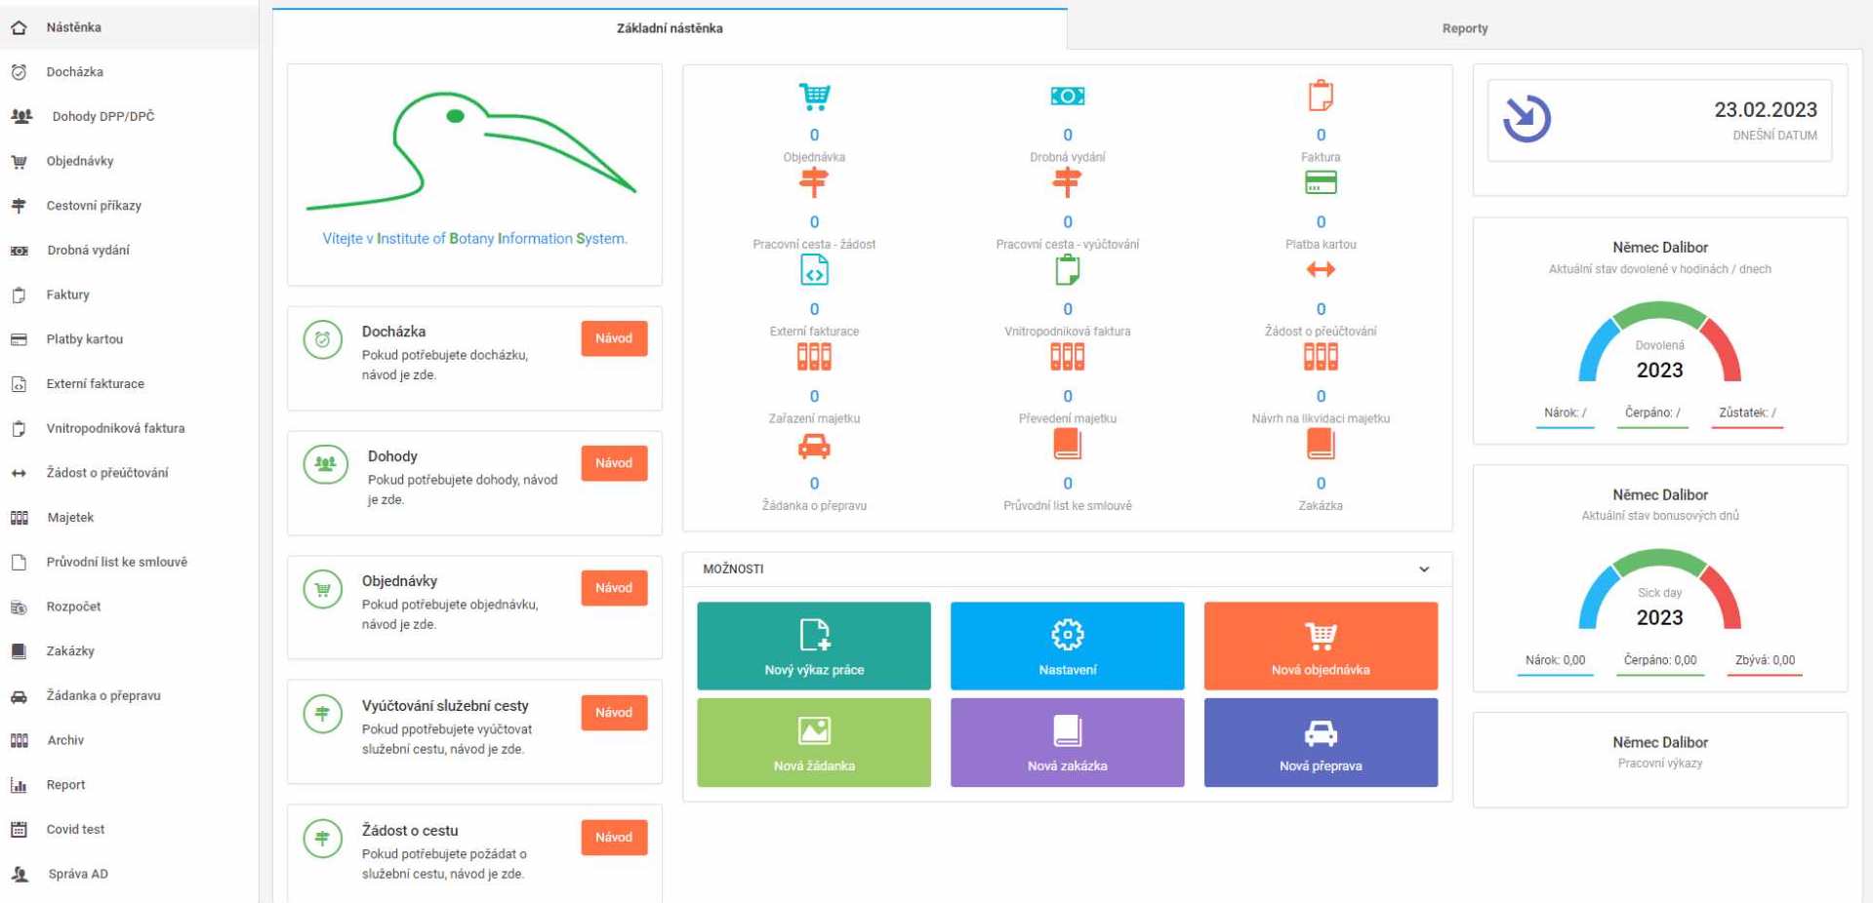Switch to the Reporty tab
Viewport: 1873px width, 903px height.
pyautogui.click(x=1464, y=28)
